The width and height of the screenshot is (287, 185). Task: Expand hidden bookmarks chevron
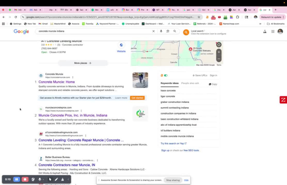pyautogui.click(x=260, y=24)
